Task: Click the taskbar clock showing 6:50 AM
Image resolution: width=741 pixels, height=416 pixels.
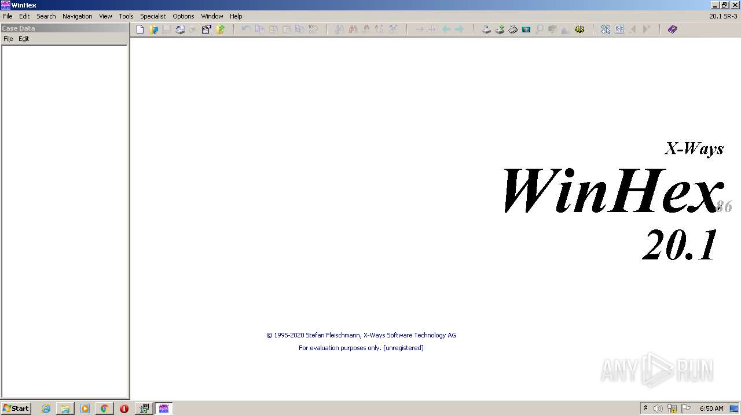Action: pyautogui.click(x=711, y=408)
